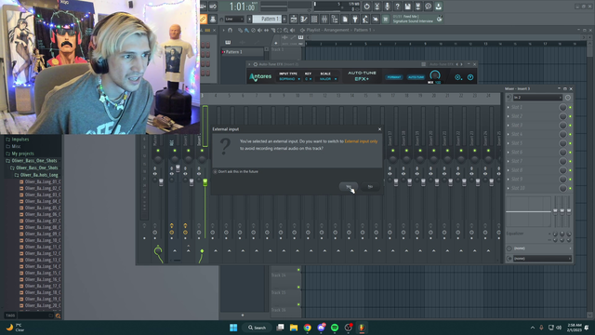Viewport: 595px width, 335px height.
Task: Select the playlist mute tool
Action: pyautogui.click(x=259, y=30)
